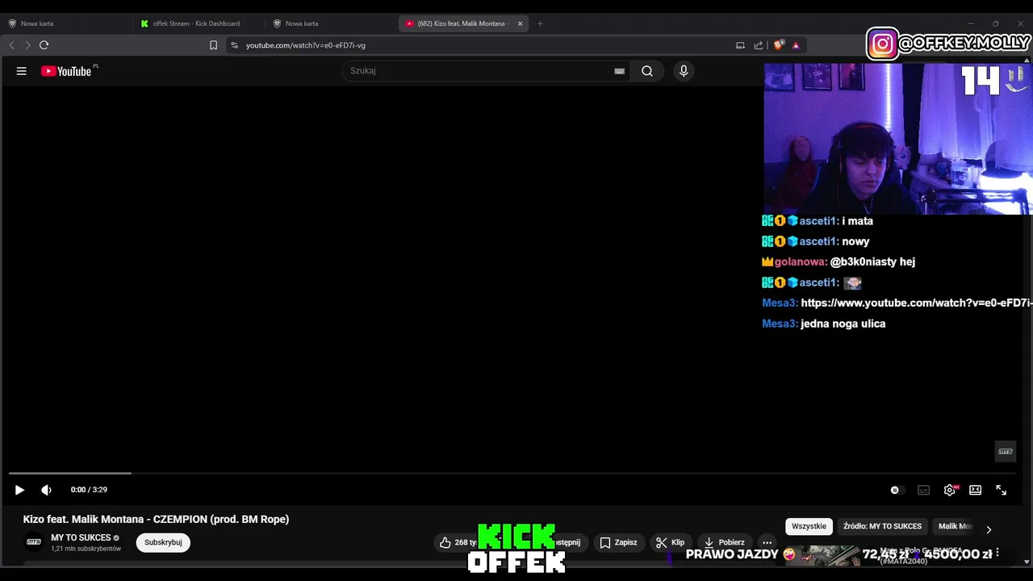Viewport: 1033px width, 581px height.
Task: Like the video with the thumbs up button
Action: 458,542
